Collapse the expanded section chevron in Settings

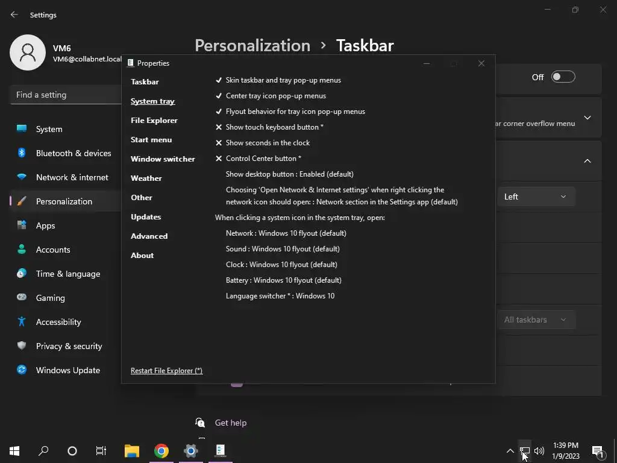point(587,161)
